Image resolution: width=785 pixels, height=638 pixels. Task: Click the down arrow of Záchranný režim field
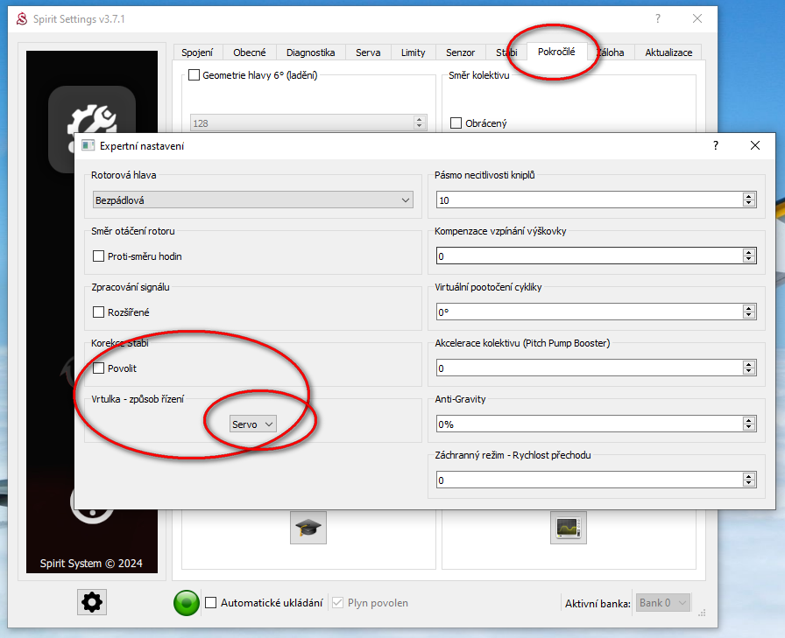pyautogui.click(x=748, y=484)
